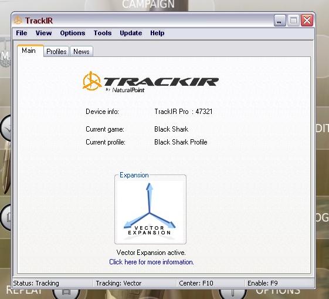The image size is (329, 299).
Task: Click the 'Current profile:' label
Action: tap(106, 142)
